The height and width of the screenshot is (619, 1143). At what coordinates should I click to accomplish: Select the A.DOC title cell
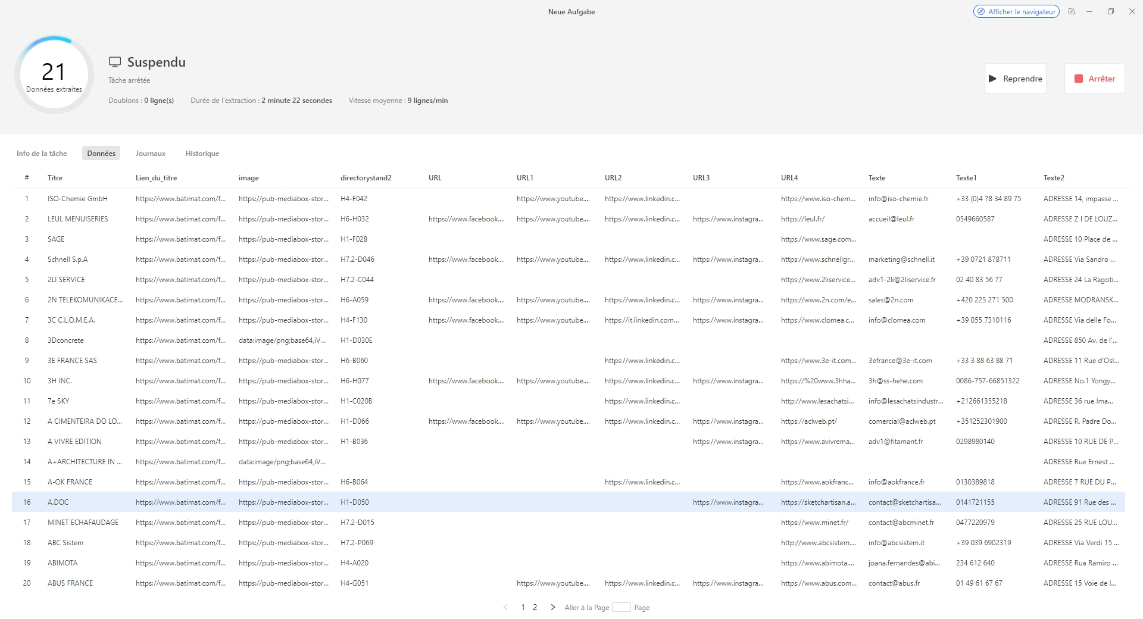[x=58, y=502]
